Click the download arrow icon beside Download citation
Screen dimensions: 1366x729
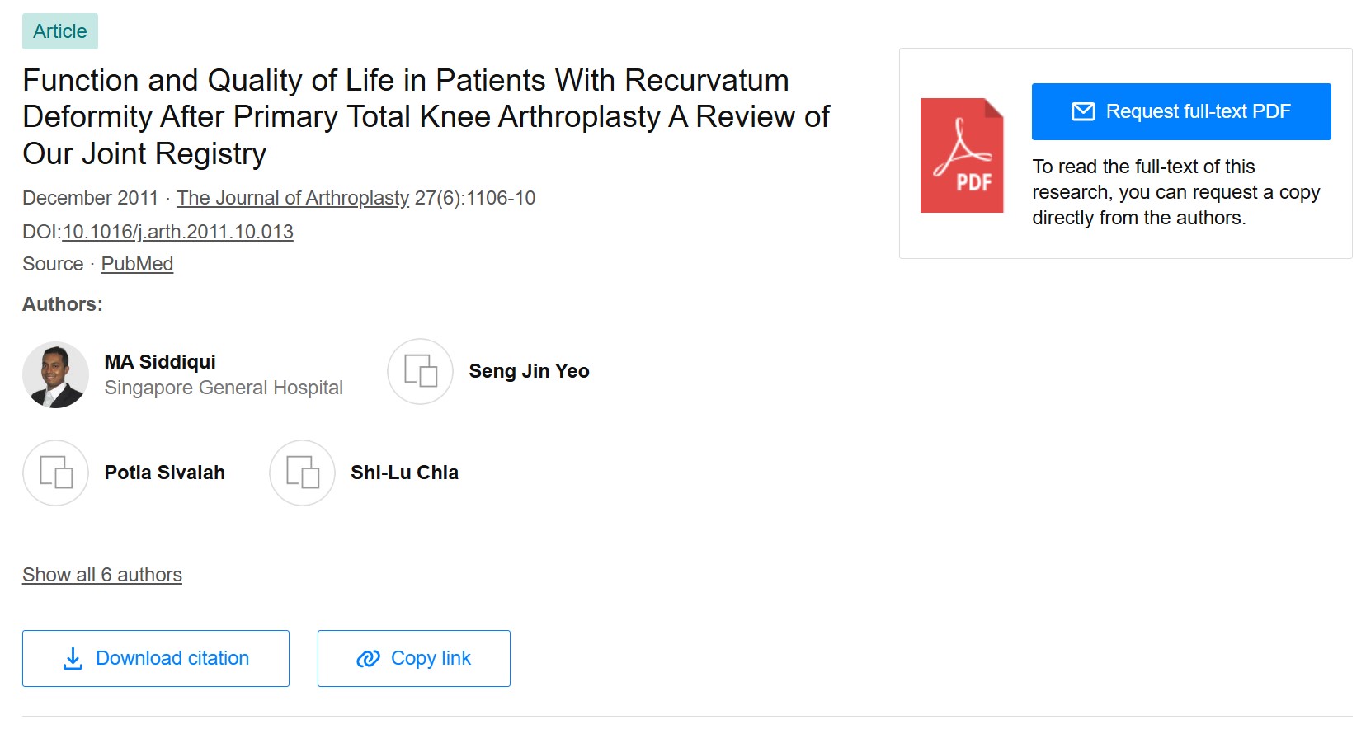pyautogui.click(x=73, y=657)
